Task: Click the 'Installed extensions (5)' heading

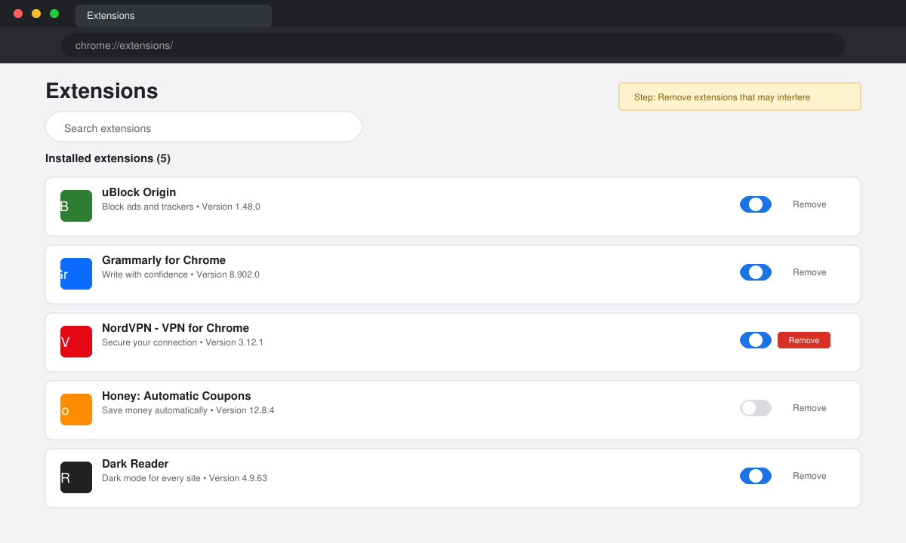Action: [x=108, y=158]
